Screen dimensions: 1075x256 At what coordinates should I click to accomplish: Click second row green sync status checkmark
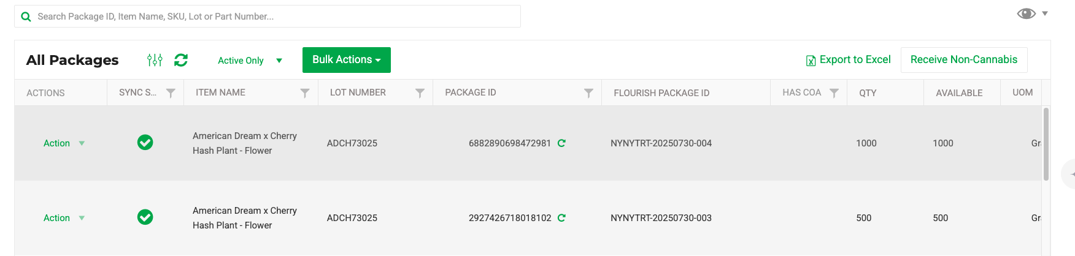coord(145,217)
